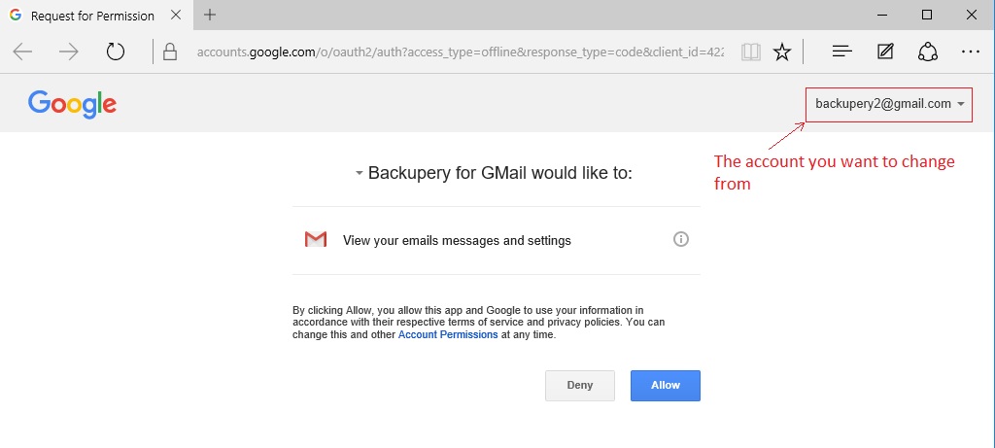Add page to favorites with star icon
Viewport: 995px width, 448px height.
click(x=782, y=52)
